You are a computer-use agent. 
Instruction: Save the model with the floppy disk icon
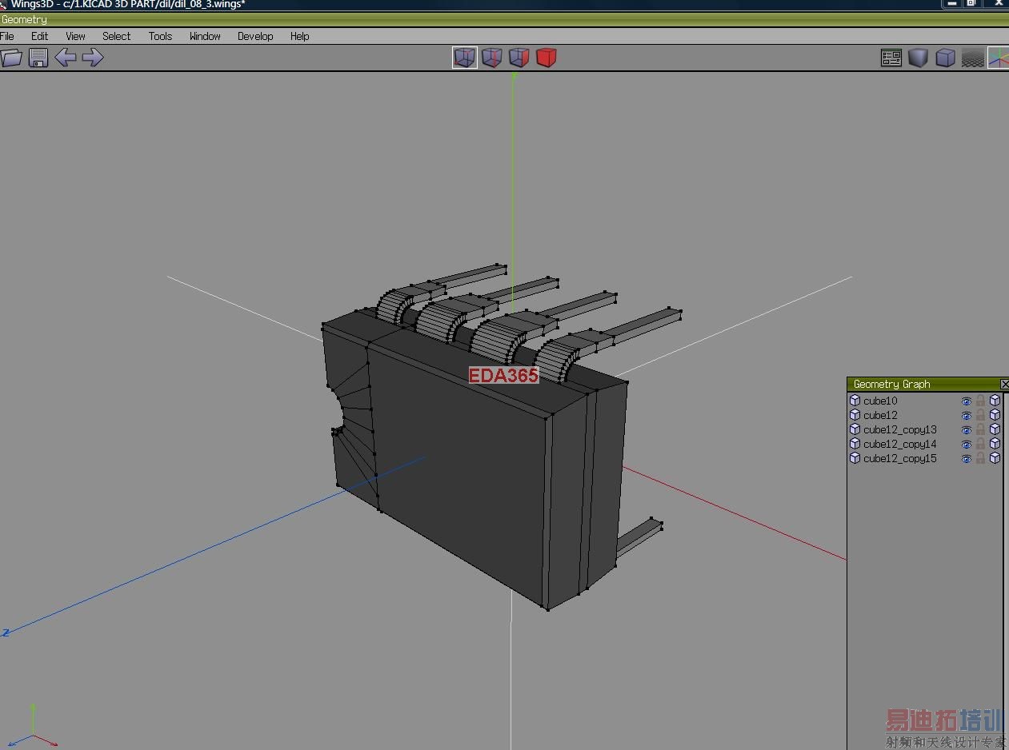click(x=38, y=58)
